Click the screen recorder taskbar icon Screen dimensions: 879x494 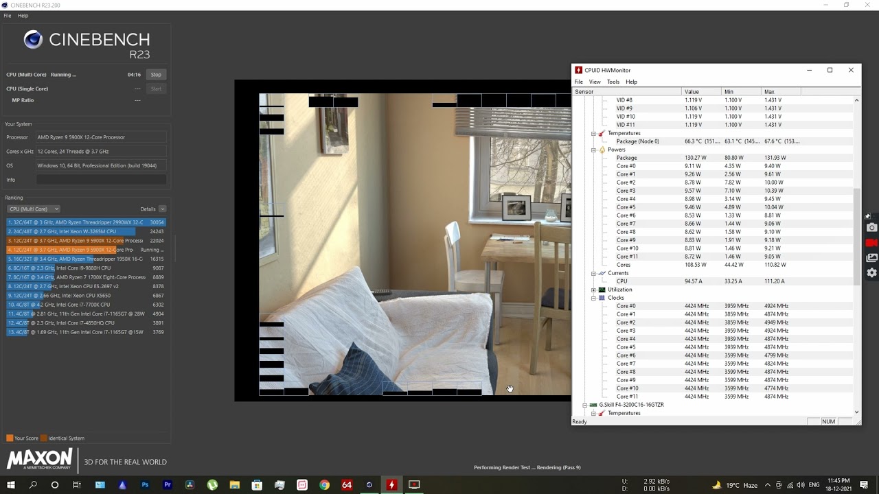tap(414, 485)
